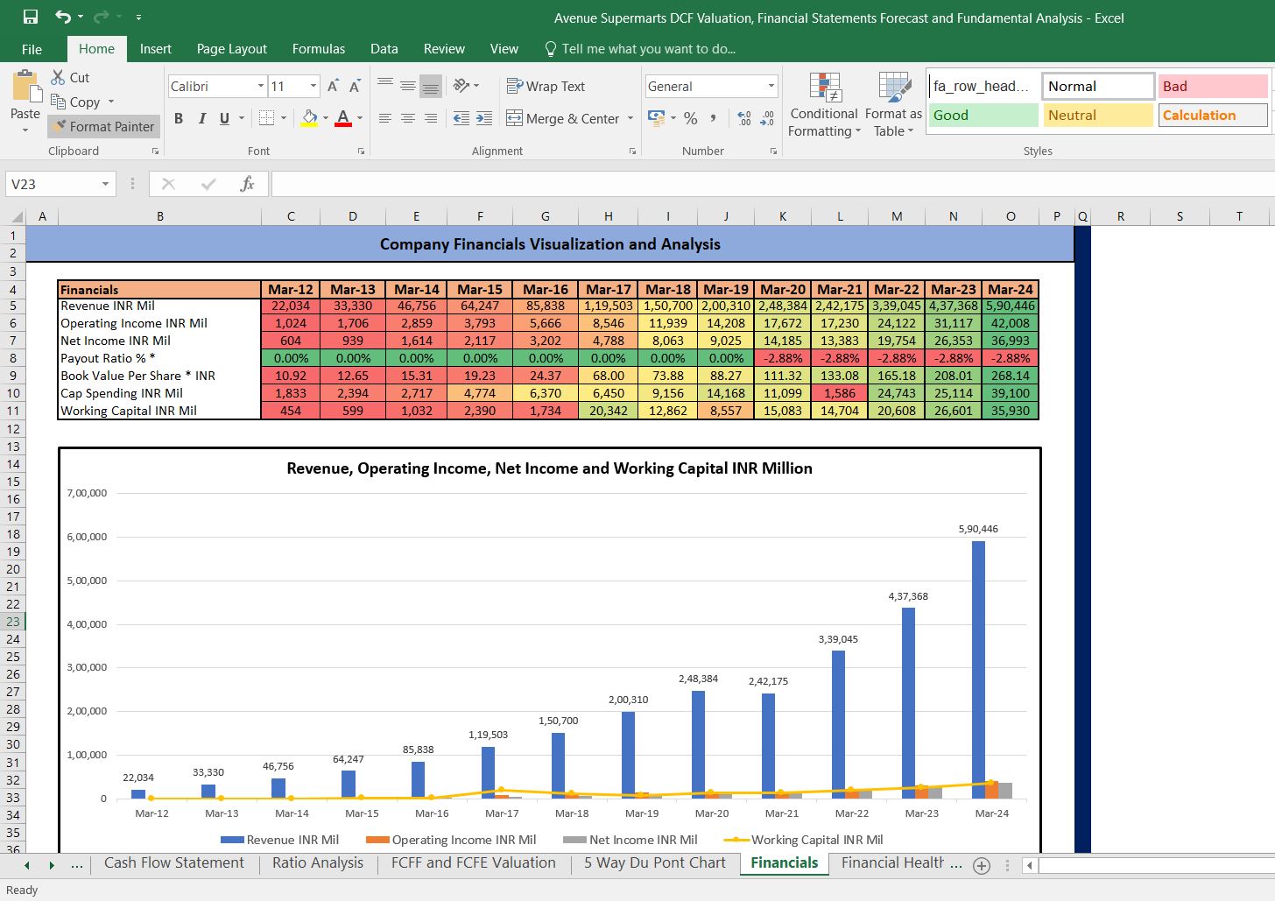Viewport: 1275px width, 901px height.
Task: Expand the Copy options arrow
Action: 111,102
